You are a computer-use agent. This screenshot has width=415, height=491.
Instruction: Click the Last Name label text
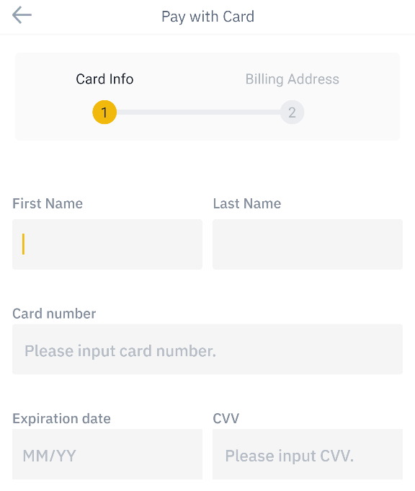[247, 203]
